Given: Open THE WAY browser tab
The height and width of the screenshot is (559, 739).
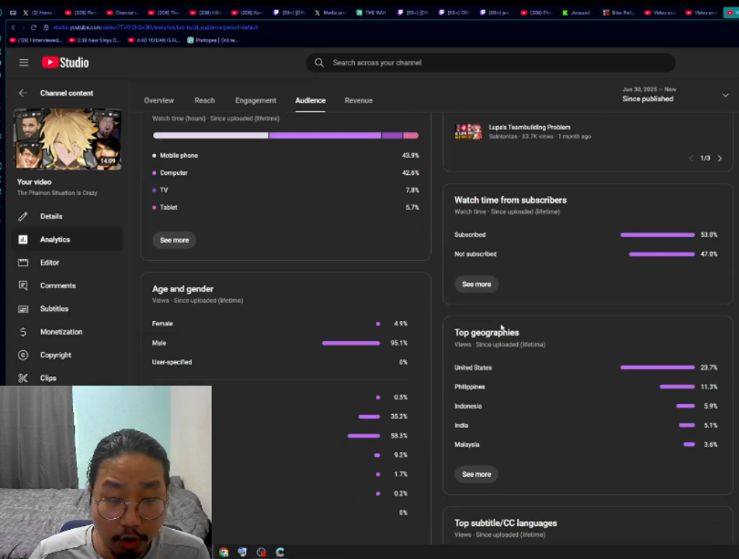Looking at the screenshot, I should pyautogui.click(x=371, y=13).
